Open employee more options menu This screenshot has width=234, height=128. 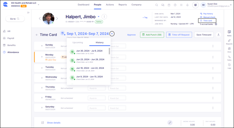[x=104, y=16]
